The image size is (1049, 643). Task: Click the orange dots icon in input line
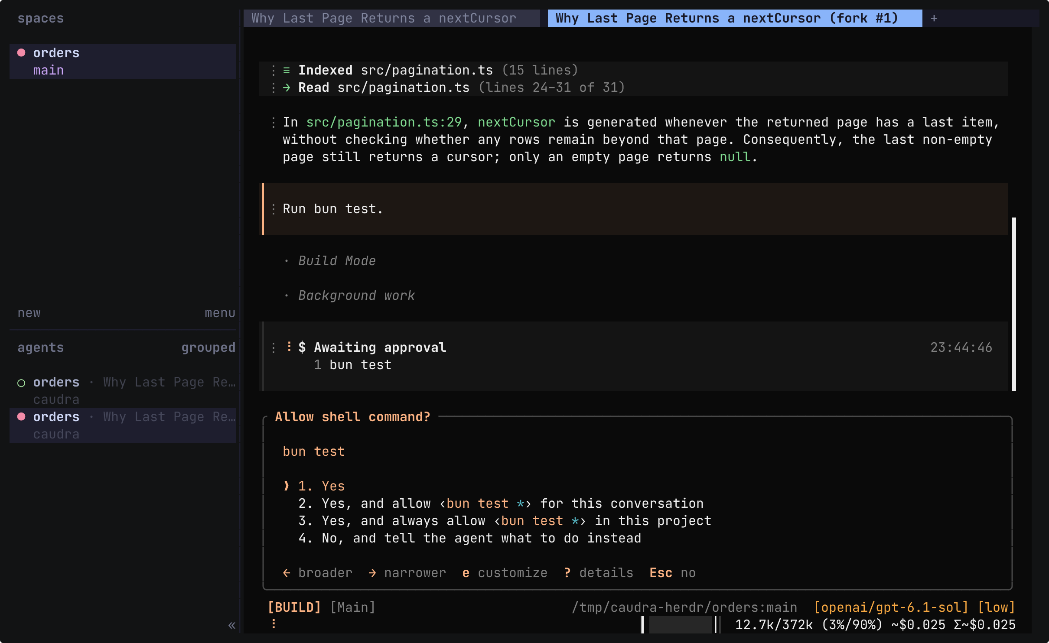click(274, 624)
